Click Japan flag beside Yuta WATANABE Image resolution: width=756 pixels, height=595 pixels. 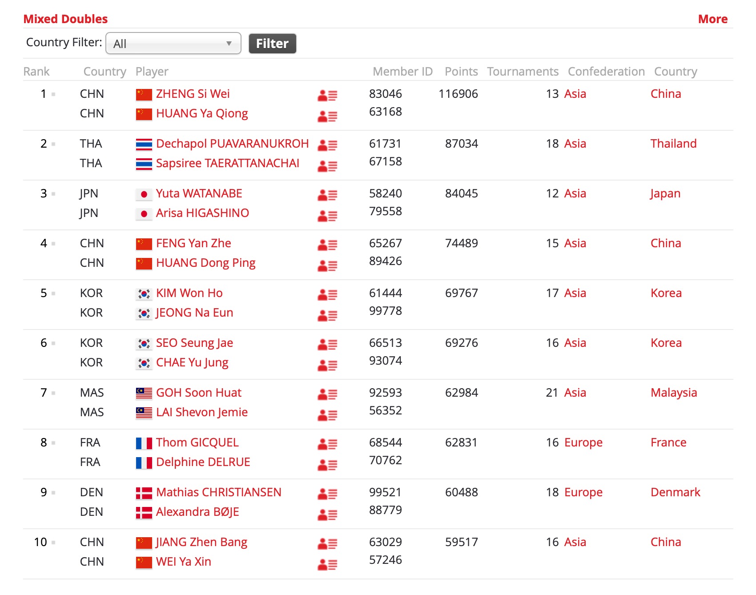(x=144, y=194)
